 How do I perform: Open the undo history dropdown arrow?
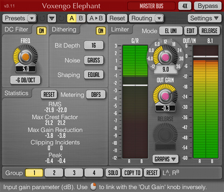point(52,18)
